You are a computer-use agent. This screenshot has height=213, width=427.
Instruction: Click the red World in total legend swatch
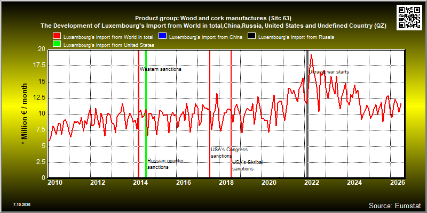click(x=57, y=37)
